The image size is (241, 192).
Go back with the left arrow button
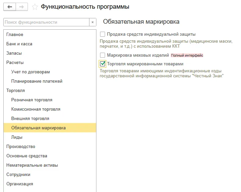click(x=10, y=7)
